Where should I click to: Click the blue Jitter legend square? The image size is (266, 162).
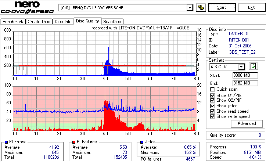tap(142, 142)
